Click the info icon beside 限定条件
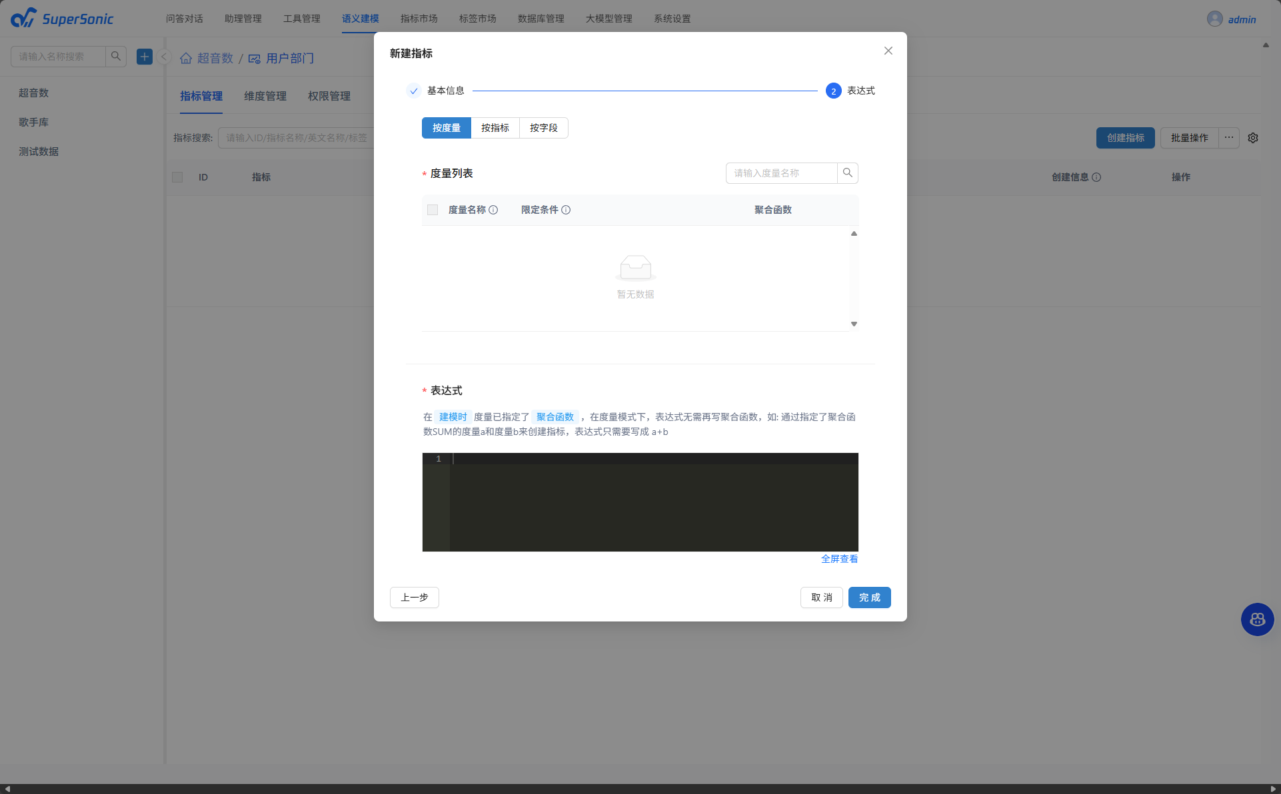Screen dimensions: 1281x794 pos(566,210)
